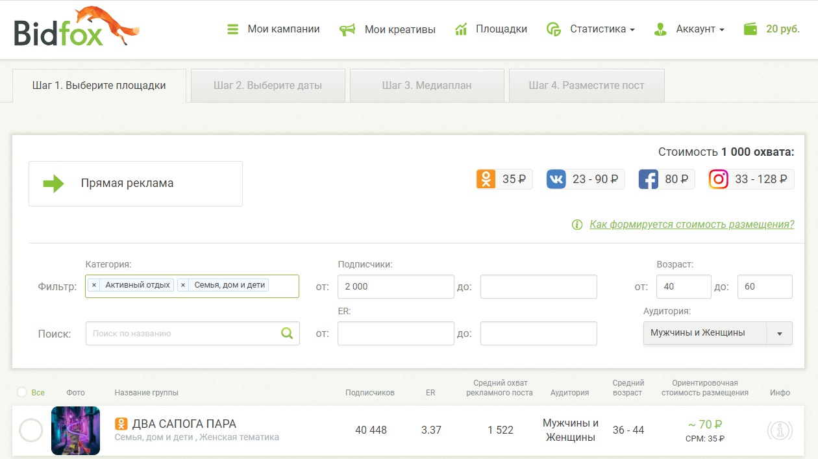Click the ER column header

(430, 393)
